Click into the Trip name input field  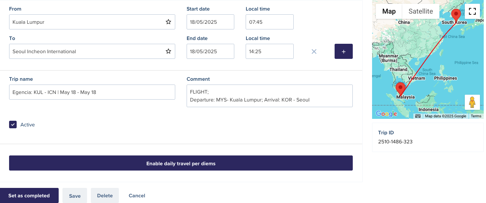tap(92, 92)
